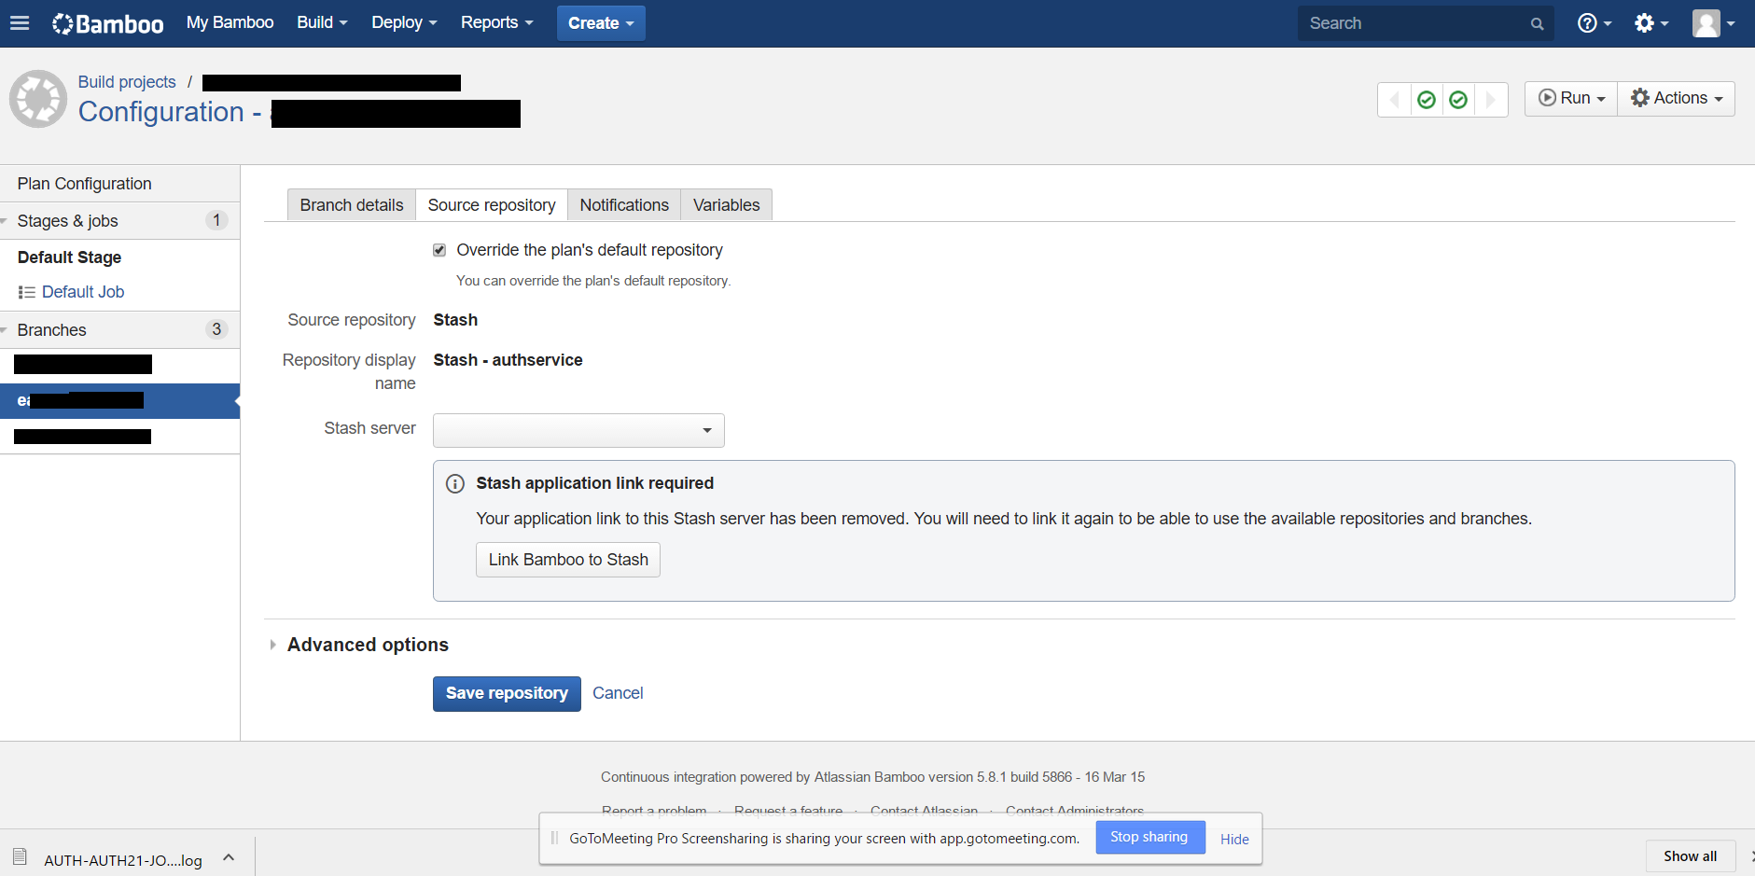Expand Advanced options
This screenshot has height=876, width=1755.
[368, 645]
